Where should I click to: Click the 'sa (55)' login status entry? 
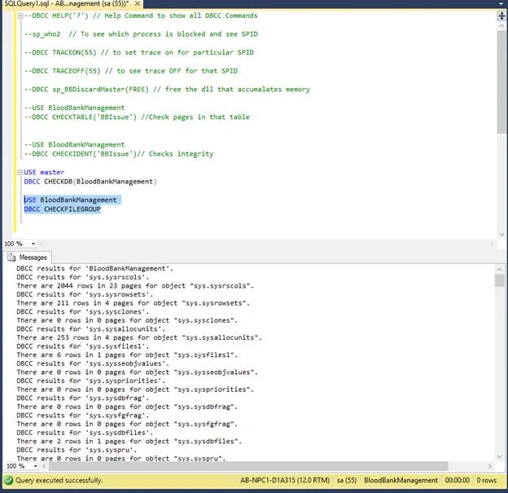pyautogui.click(x=347, y=480)
